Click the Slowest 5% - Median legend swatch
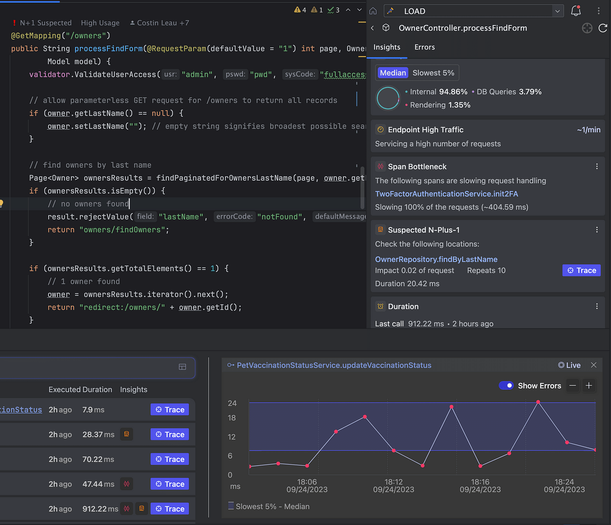 point(231,506)
